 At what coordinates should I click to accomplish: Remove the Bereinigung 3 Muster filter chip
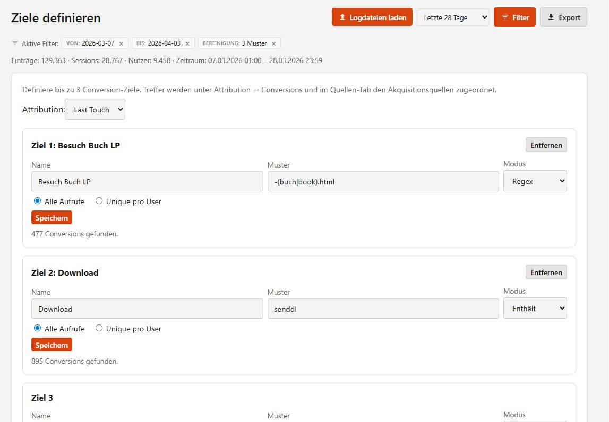(x=273, y=43)
